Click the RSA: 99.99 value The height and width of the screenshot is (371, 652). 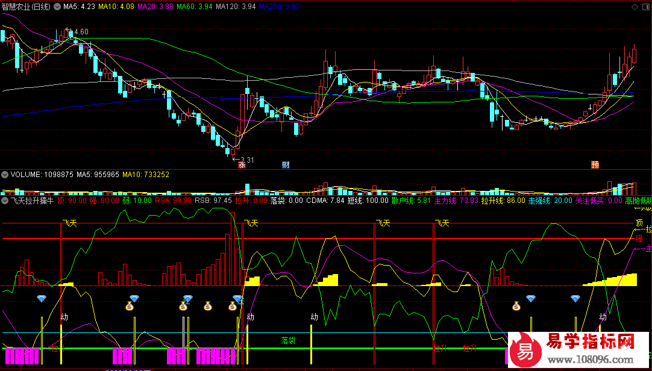tap(173, 201)
